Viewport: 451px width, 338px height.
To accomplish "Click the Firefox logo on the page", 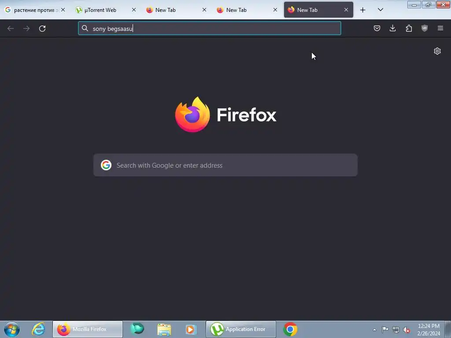I will click(226, 114).
